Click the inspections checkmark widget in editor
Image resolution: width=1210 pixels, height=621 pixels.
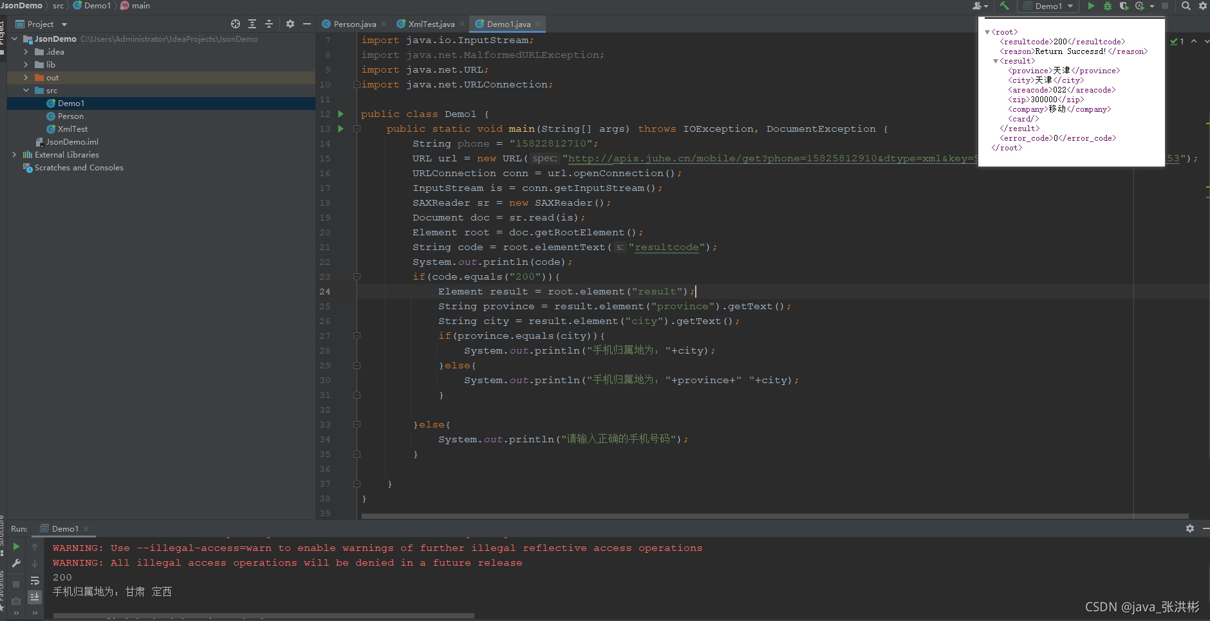1177,41
